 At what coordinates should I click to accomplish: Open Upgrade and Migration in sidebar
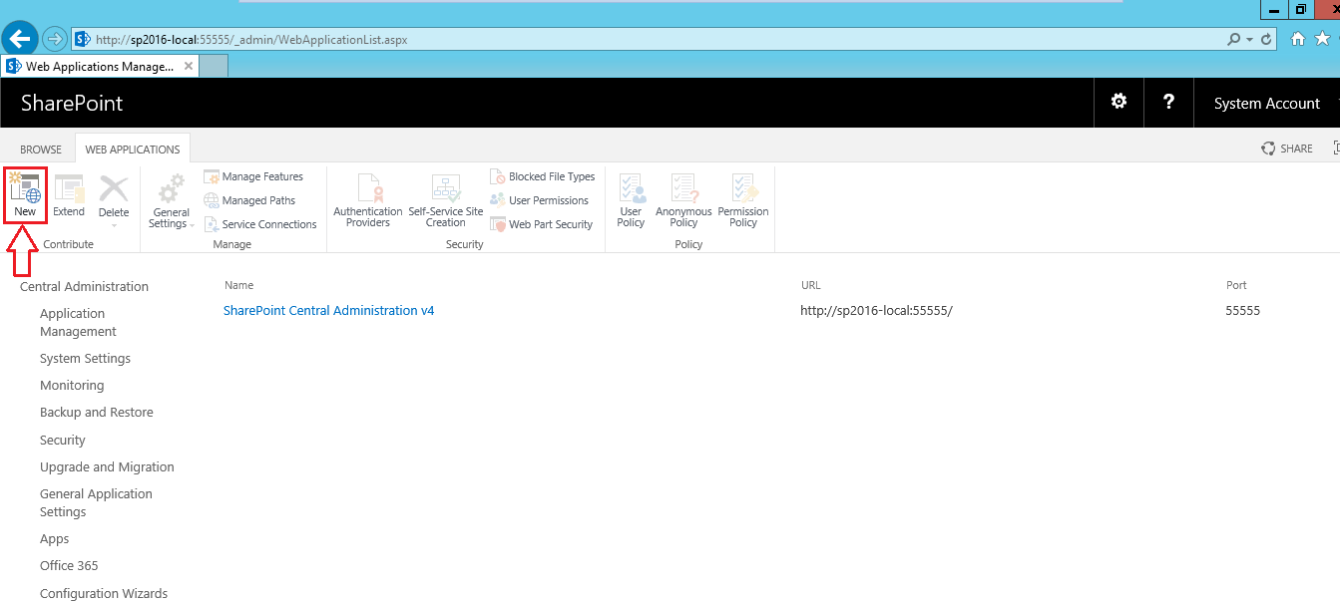[x=107, y=467]
